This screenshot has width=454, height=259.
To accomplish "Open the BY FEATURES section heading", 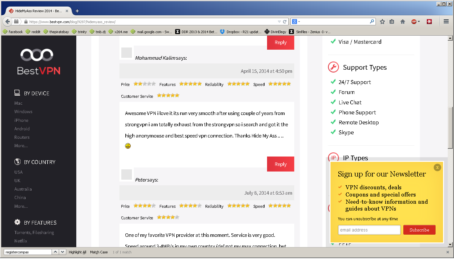I will [35, 222].
